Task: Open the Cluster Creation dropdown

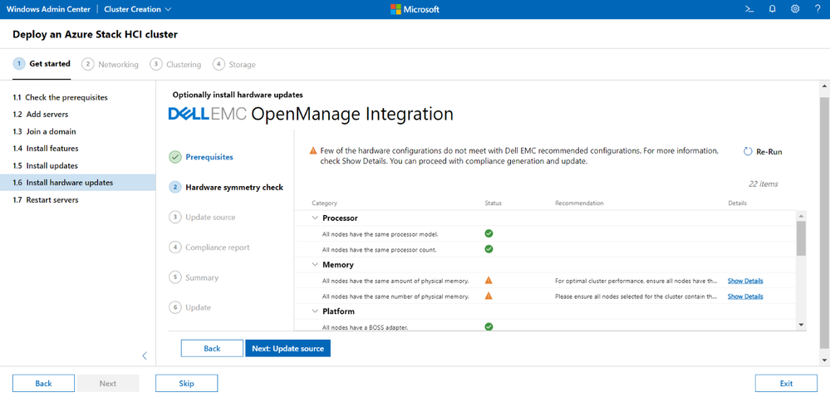Action: coord(138,9)
